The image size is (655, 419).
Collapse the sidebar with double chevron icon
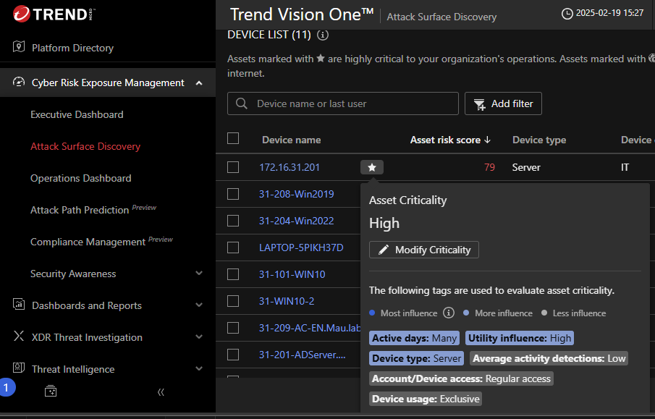(x=161, y=392)
